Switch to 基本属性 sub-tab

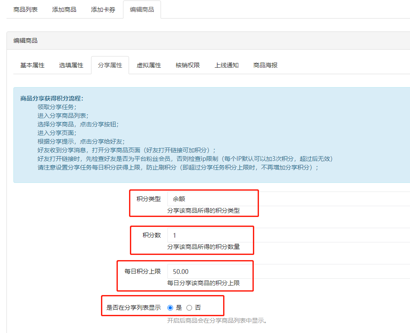click(32, 65)
